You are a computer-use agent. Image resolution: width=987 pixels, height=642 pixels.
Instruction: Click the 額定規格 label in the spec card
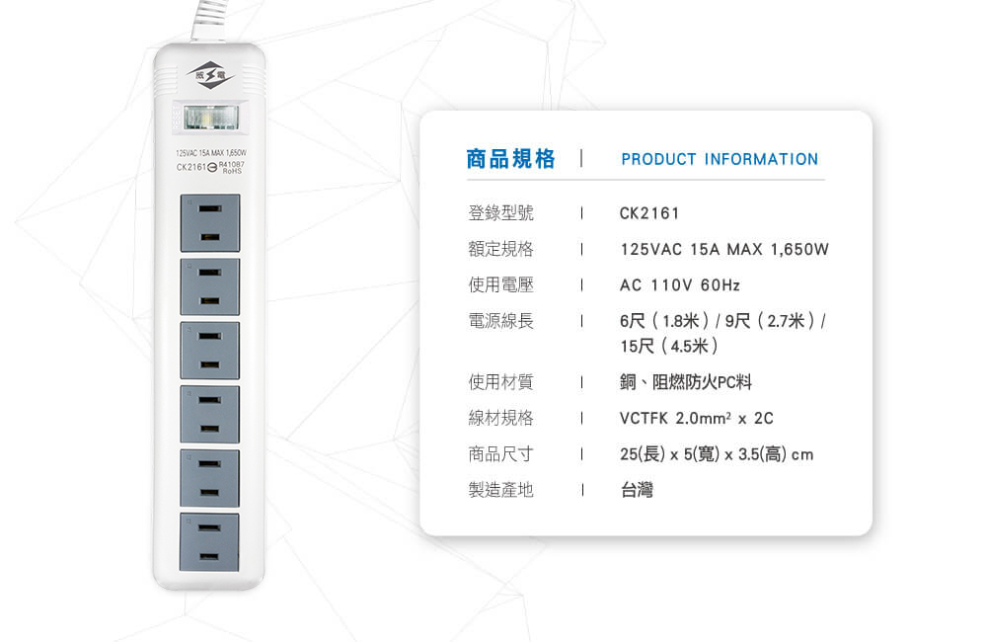point(500,249)
